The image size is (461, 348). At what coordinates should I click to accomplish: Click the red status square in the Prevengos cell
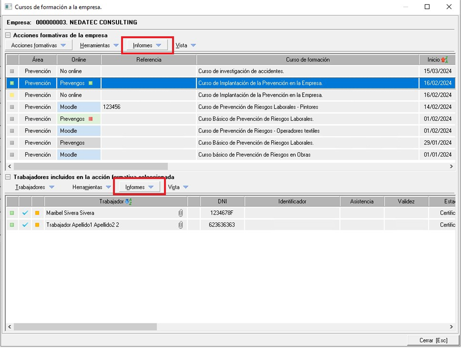90,119
